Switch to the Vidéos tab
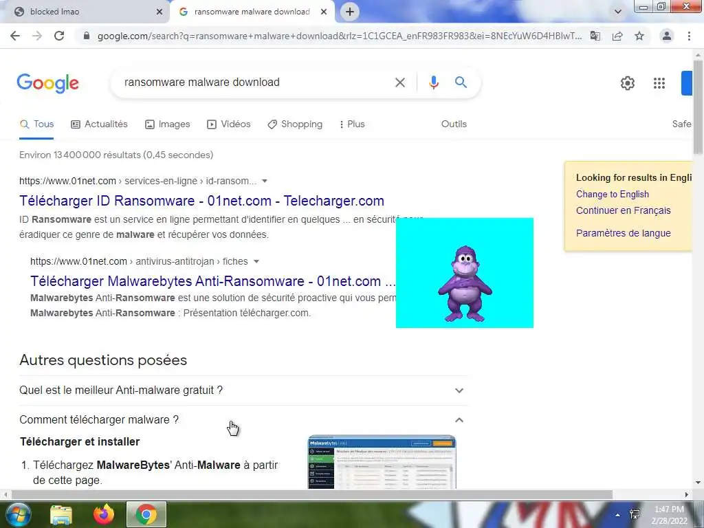Screen dimensions: 704x528 pos(228,124)
